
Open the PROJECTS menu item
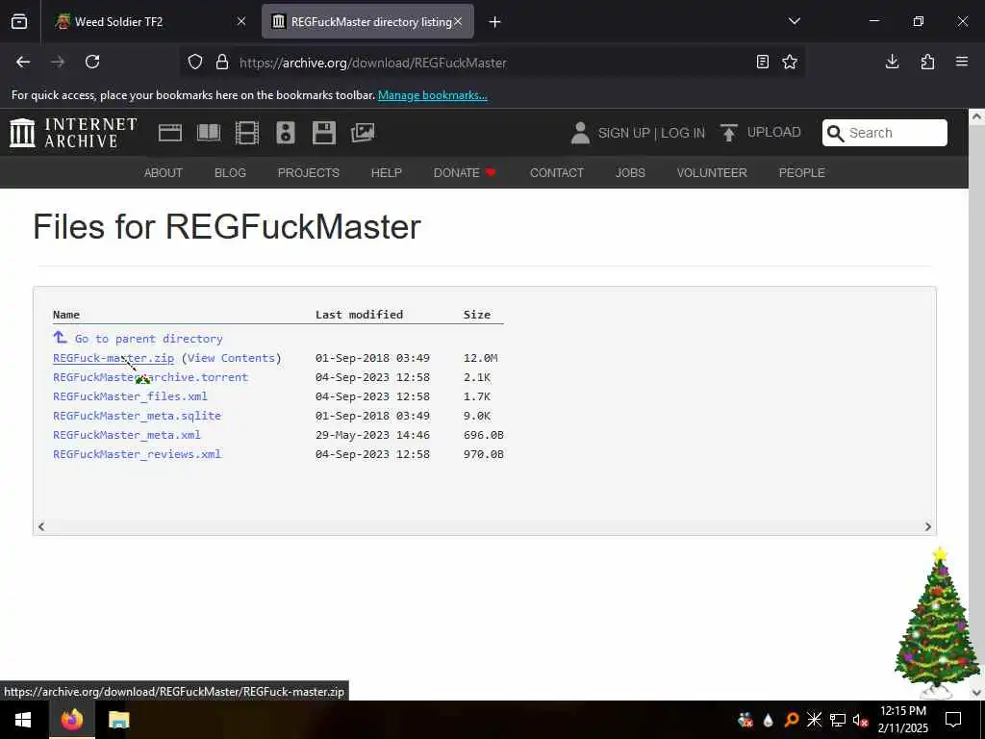click(309, 173)
